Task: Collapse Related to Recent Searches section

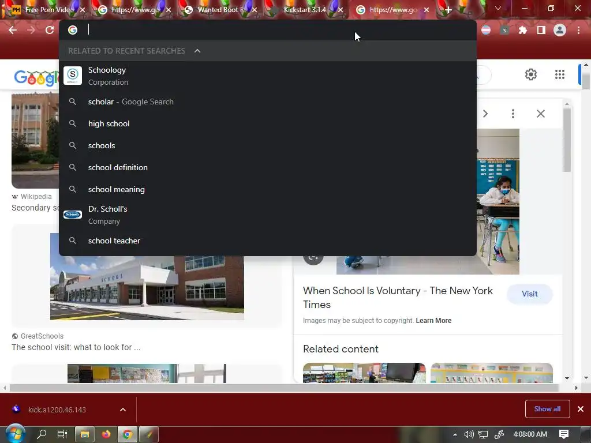Action: [197, 51]
